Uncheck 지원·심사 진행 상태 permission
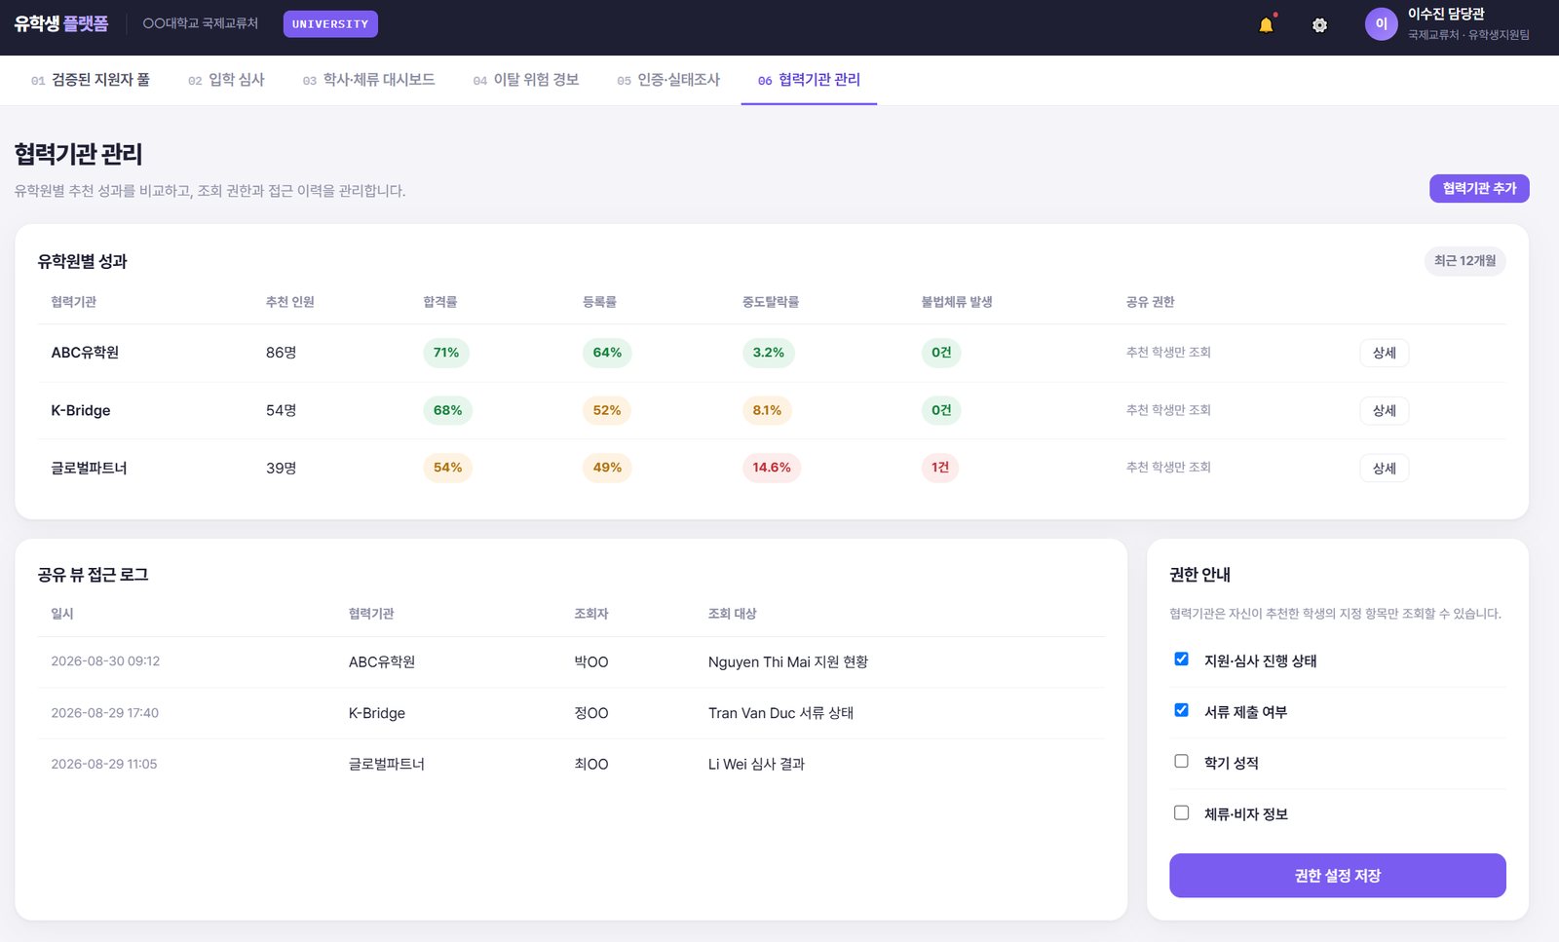Screen dimensions: 1559x942 [1181, 659]
